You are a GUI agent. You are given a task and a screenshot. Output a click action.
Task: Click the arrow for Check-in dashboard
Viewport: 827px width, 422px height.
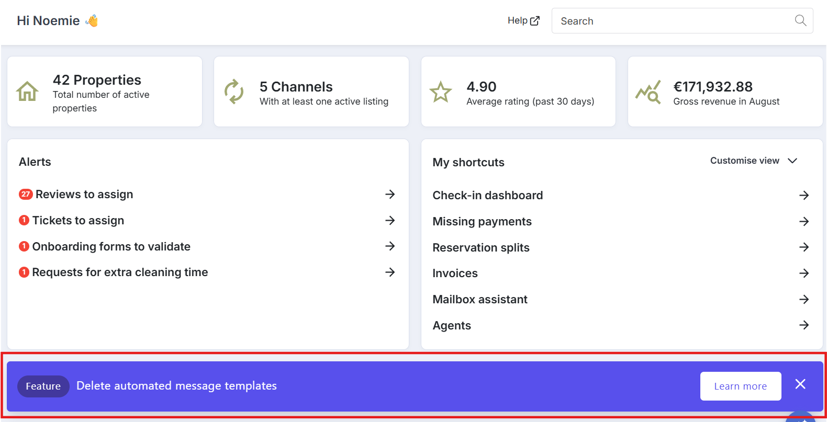(804, 195)
